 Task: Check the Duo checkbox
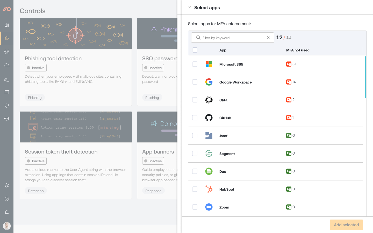(x=195, y=171)
